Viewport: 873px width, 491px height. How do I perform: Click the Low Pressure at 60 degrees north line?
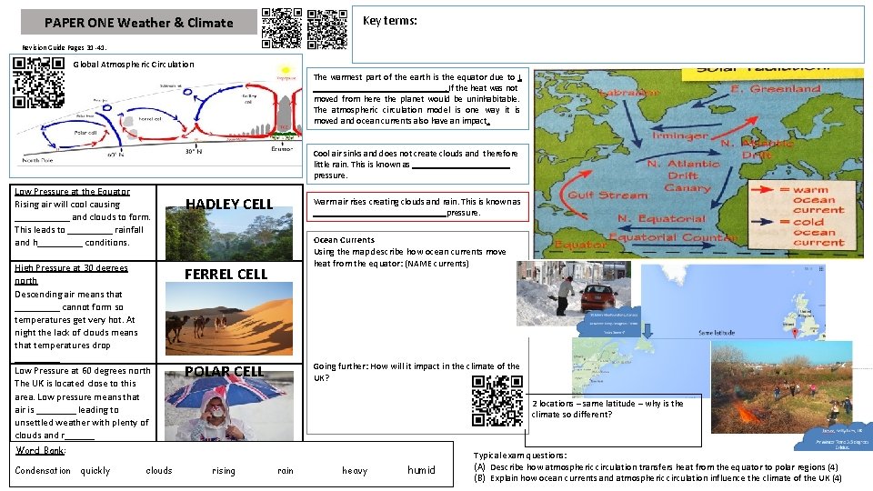[83, 371]
